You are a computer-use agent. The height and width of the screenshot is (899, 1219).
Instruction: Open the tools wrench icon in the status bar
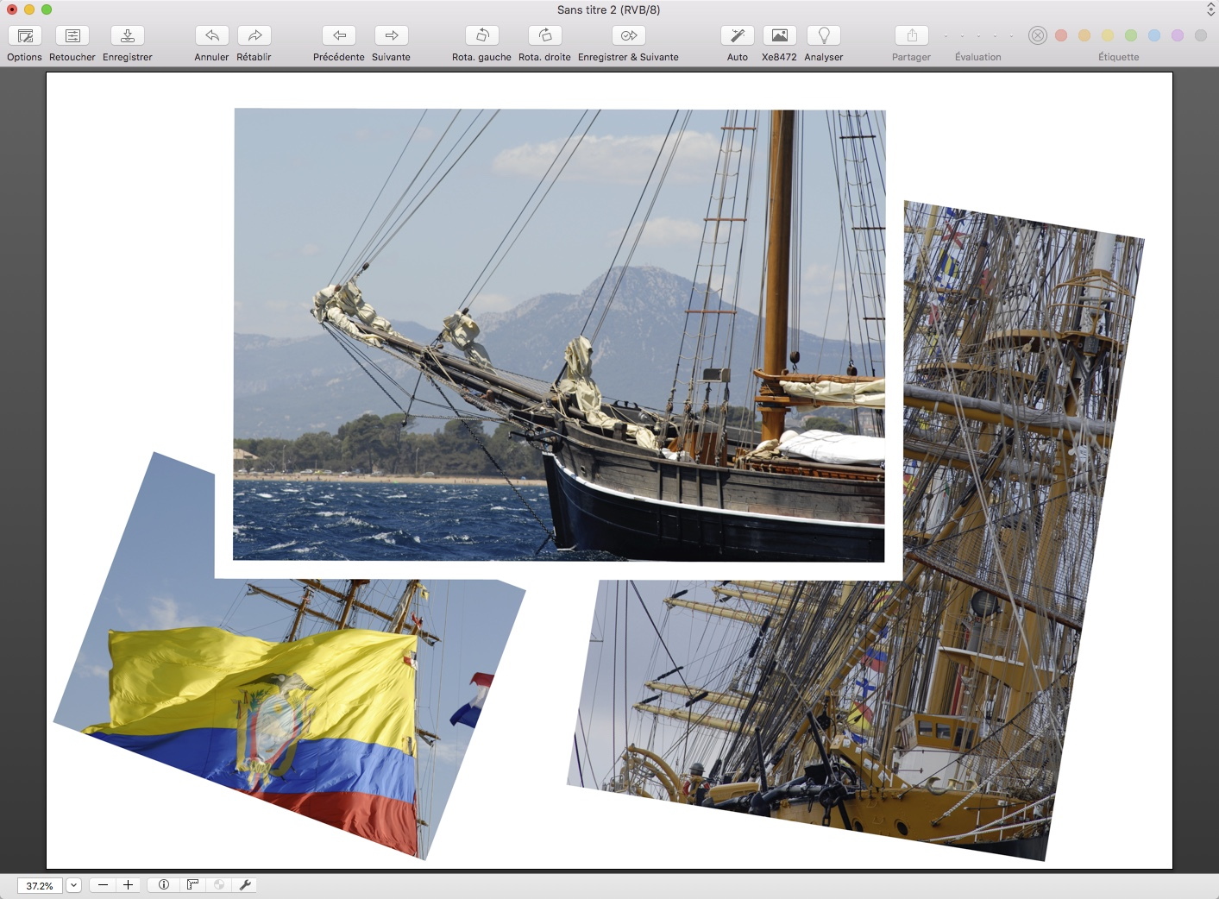[x=246, y=884]
